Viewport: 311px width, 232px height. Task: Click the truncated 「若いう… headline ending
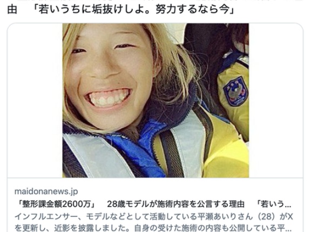pos(274,204)
